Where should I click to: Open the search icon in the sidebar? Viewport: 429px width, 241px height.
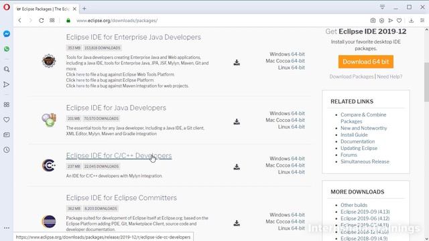pyautogui.click(x=7, y=69)
